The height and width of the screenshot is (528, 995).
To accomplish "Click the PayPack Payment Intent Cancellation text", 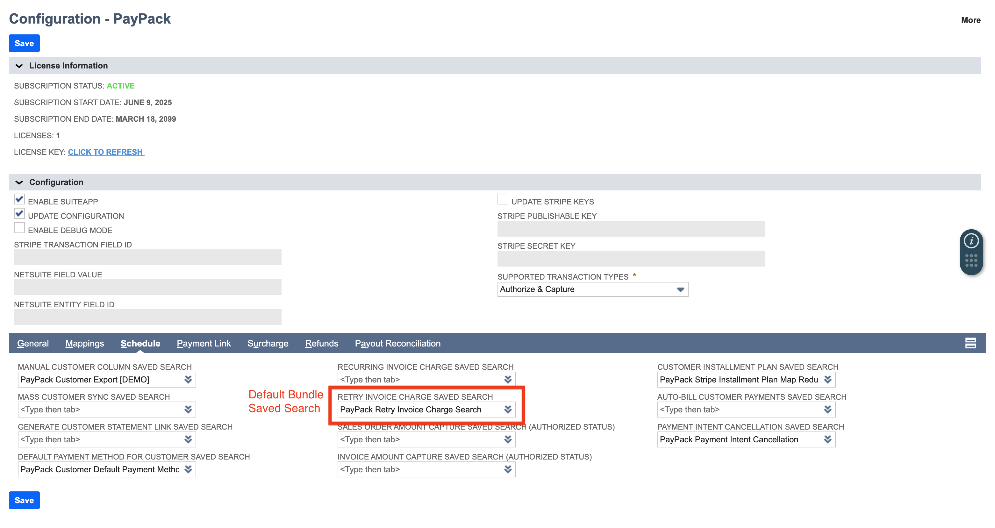I will (x=729, y=439).
